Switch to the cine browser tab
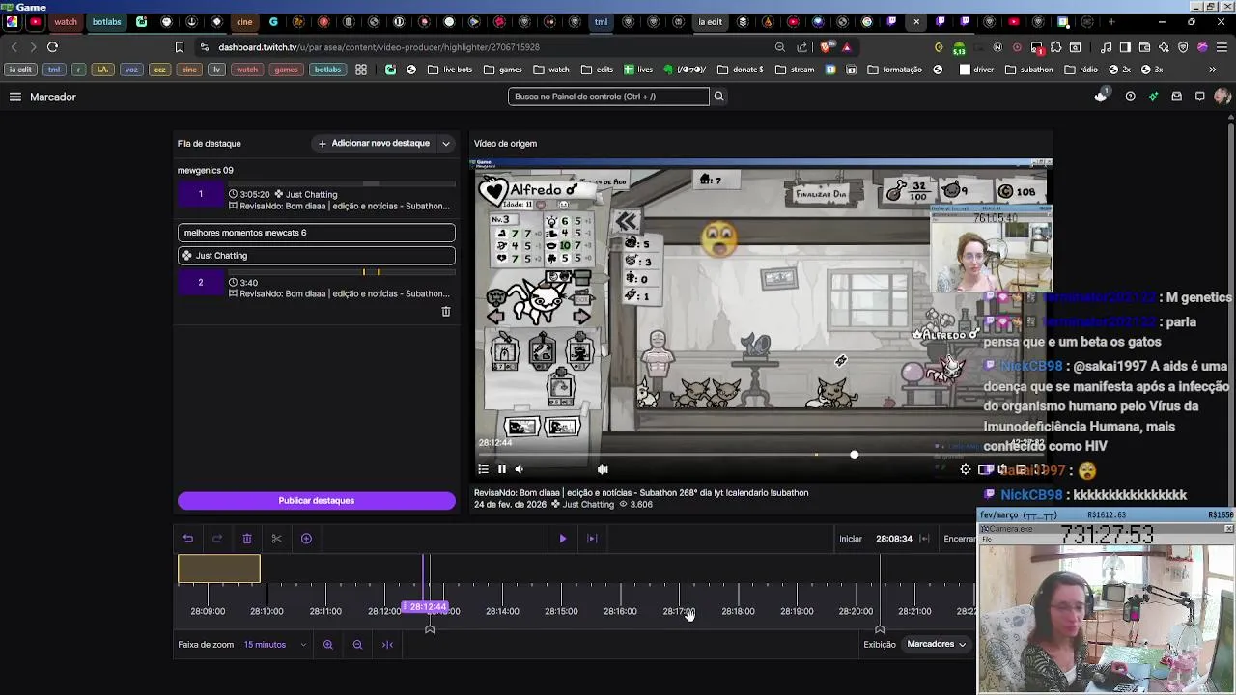The width and height of the screenshot is (1236, 695). tap(244, 22)
